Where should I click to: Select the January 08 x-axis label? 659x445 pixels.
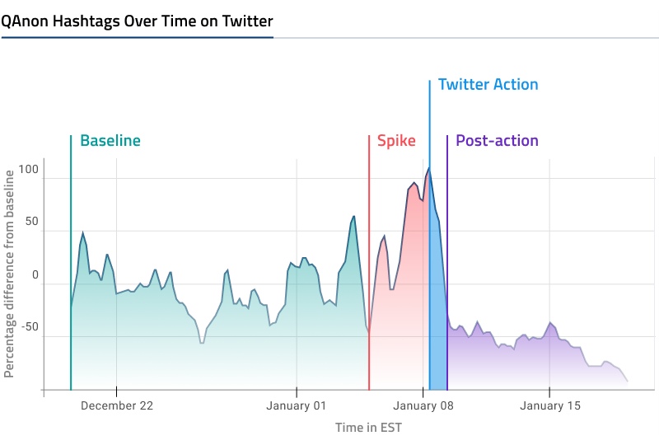point(423,405)
